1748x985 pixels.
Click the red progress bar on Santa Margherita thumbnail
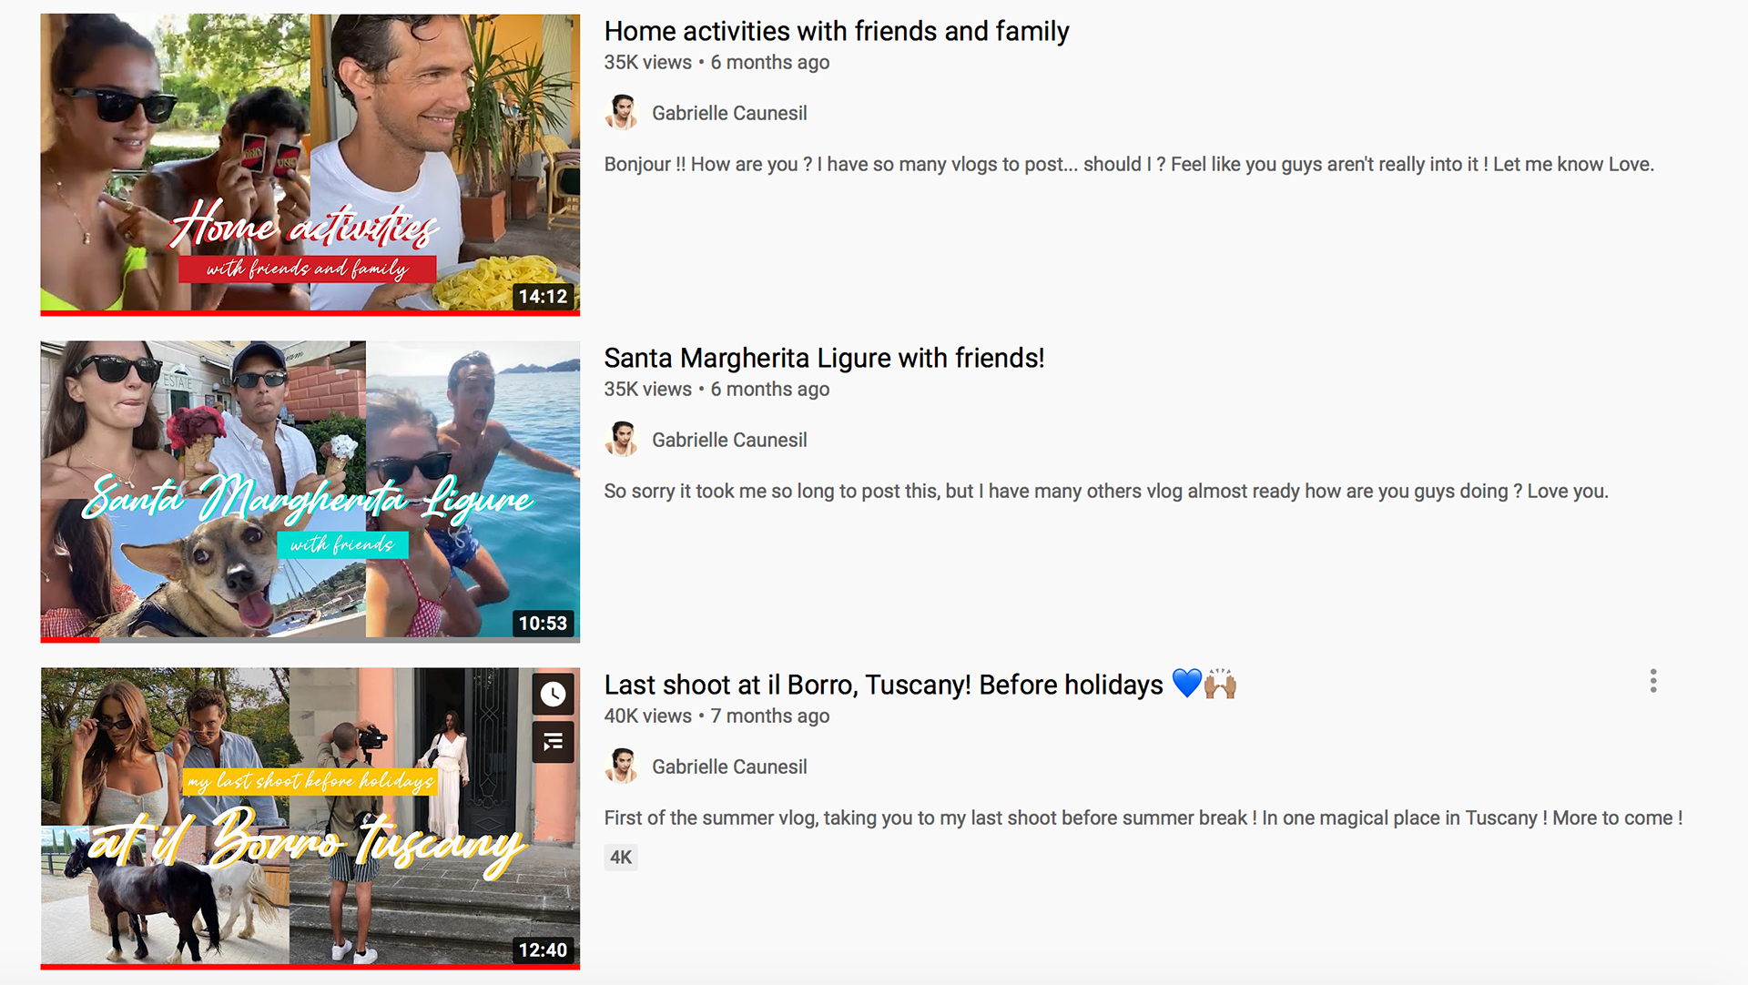[70, 640]
